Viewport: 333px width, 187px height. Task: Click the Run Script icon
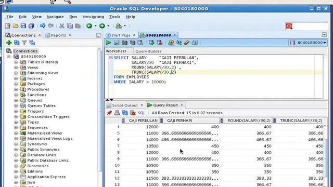pos(117,43)
